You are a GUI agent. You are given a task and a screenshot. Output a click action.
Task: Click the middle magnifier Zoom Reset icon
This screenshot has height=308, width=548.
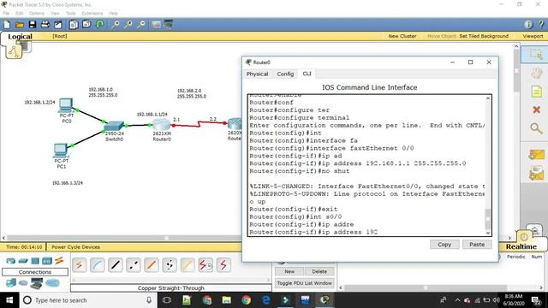click(128, 25)
